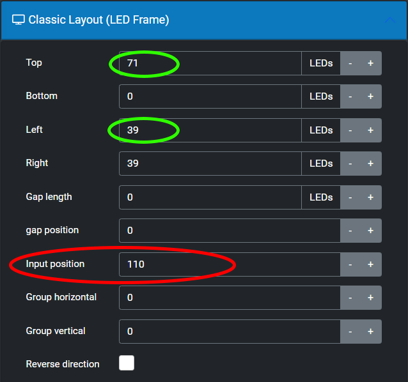Decrease Top LEDs with minus button
Image resolution: width=408 pixels, height=382 pixels.
tap(350, 63)
